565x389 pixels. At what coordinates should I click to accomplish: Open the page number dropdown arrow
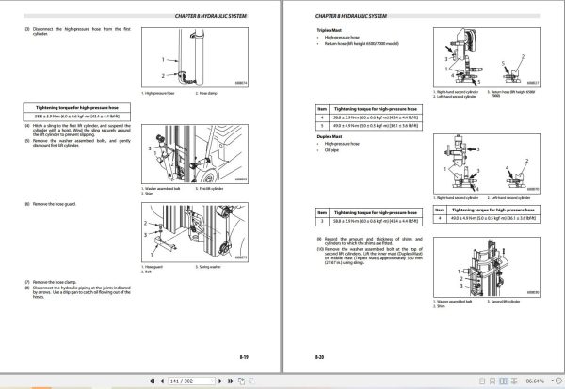tap(212, 381)
